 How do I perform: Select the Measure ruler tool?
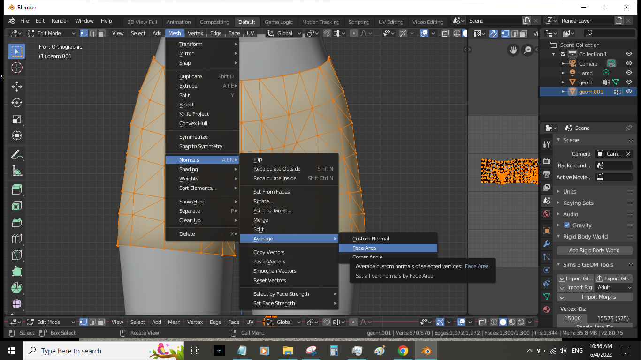click(16, 171)
